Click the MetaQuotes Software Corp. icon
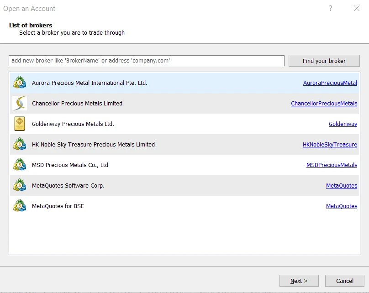The height and width of the screenshot is (293, 369). pyautogui.click(x=20, y=185)
